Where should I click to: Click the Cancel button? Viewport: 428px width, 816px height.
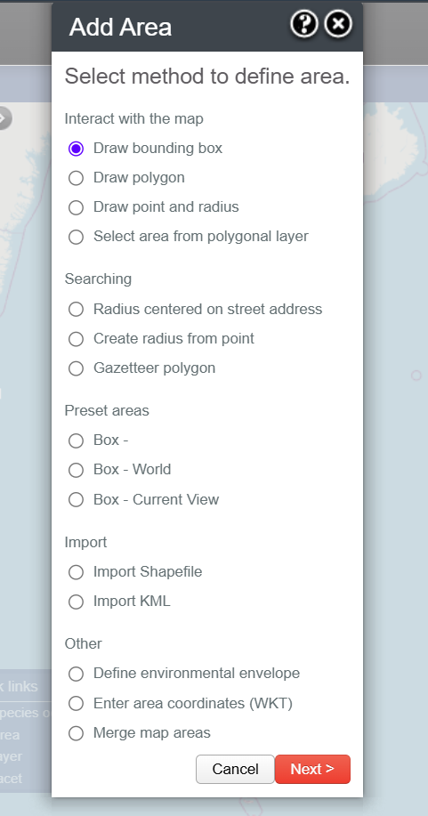point(235,769)
